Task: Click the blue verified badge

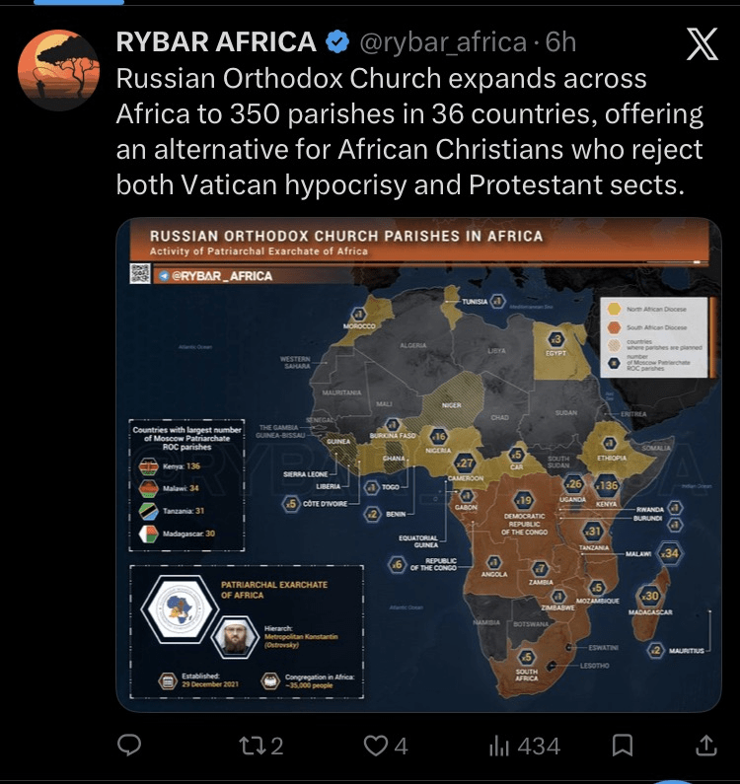Action: point(337,42)
